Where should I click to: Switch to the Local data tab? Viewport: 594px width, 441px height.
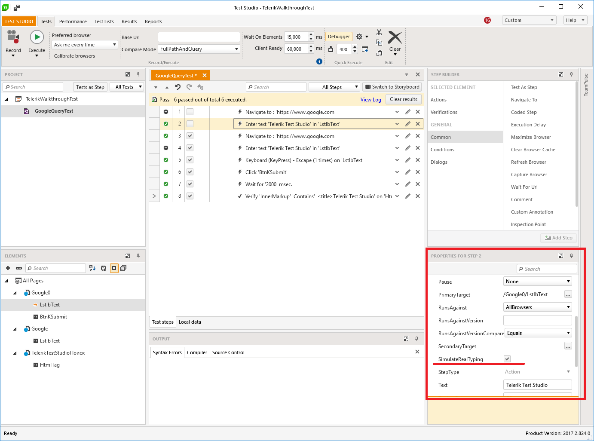[190, 322]
